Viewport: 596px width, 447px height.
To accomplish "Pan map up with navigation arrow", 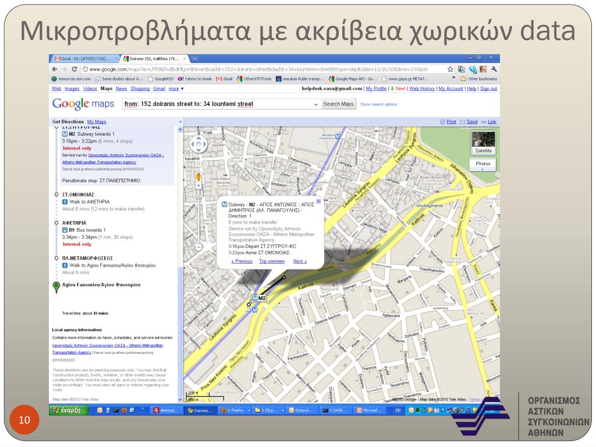I will 198,139.
